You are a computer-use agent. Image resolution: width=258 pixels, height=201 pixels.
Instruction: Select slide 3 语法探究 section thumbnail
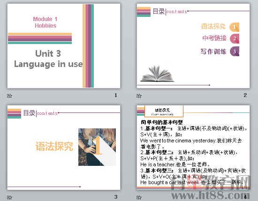[64, 148]
